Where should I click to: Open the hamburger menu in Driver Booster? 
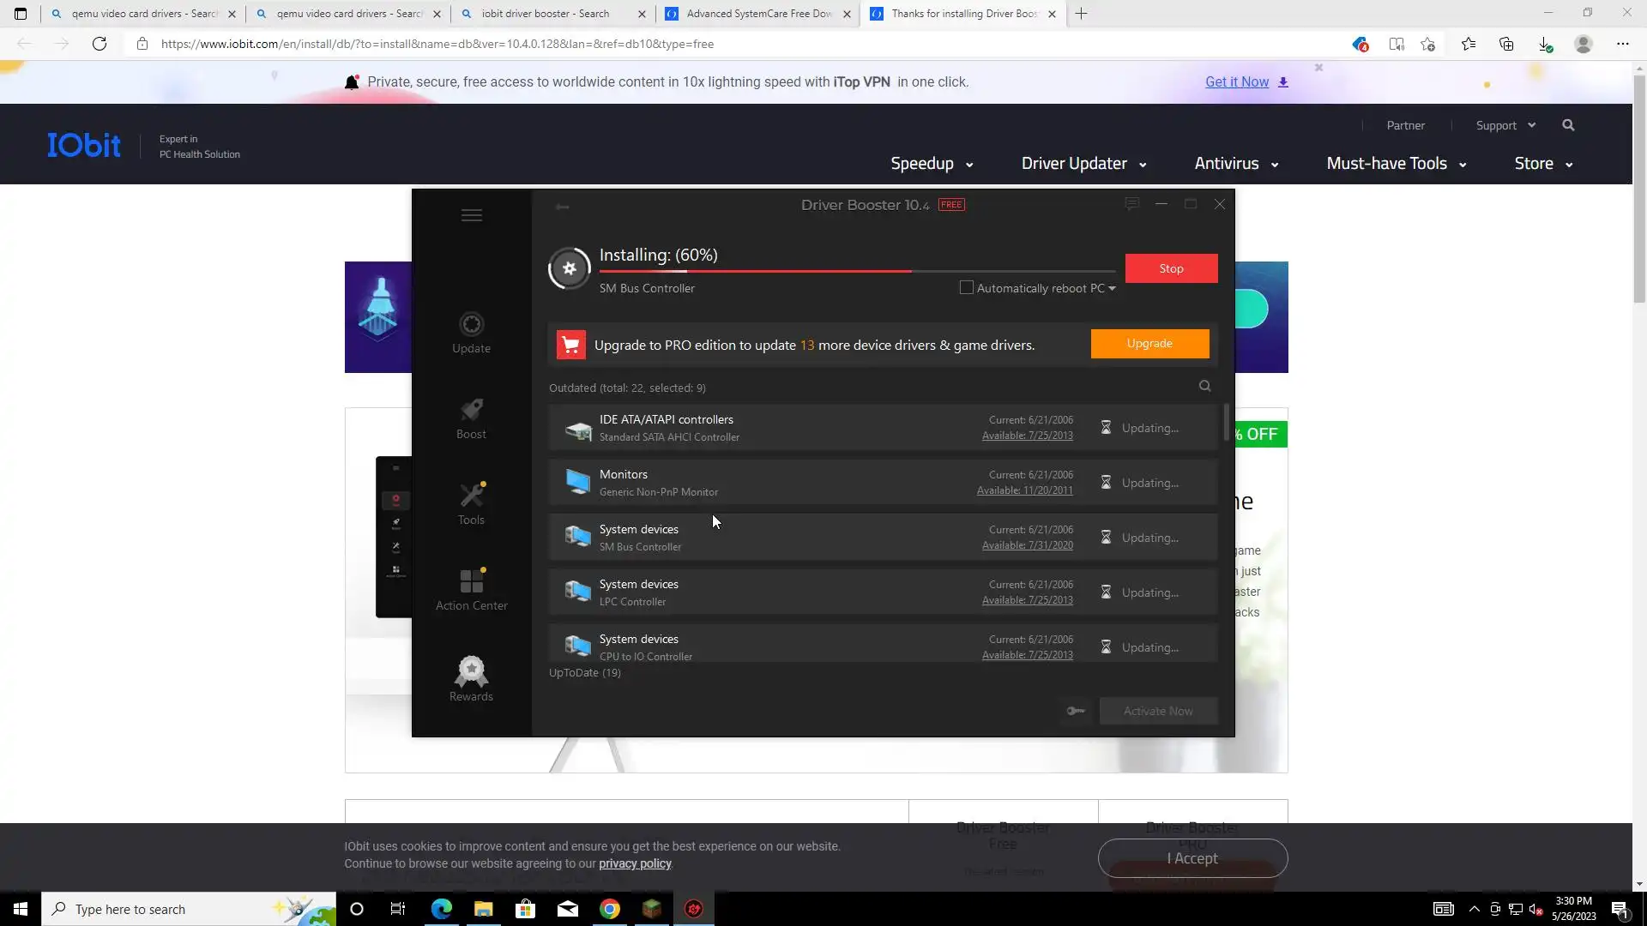(x=471, y=215)
